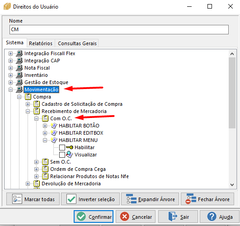Expand the Nota Fiscal node

click(10, 68)
